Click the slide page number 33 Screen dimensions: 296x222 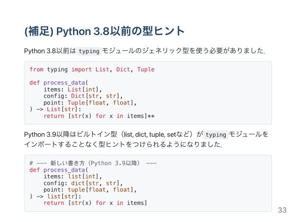pos(282,210)
